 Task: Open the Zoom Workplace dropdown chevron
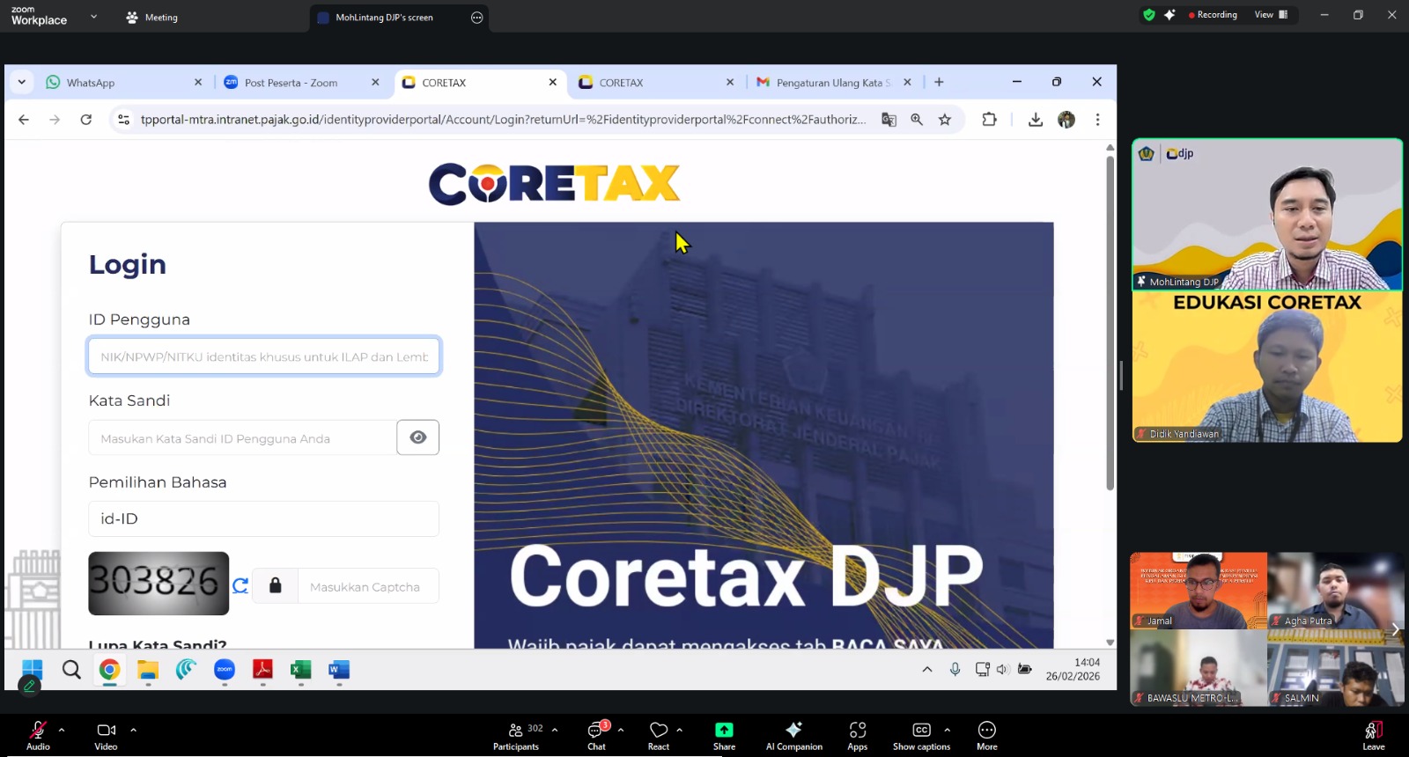pyautogui.click(x=94, y=17)
